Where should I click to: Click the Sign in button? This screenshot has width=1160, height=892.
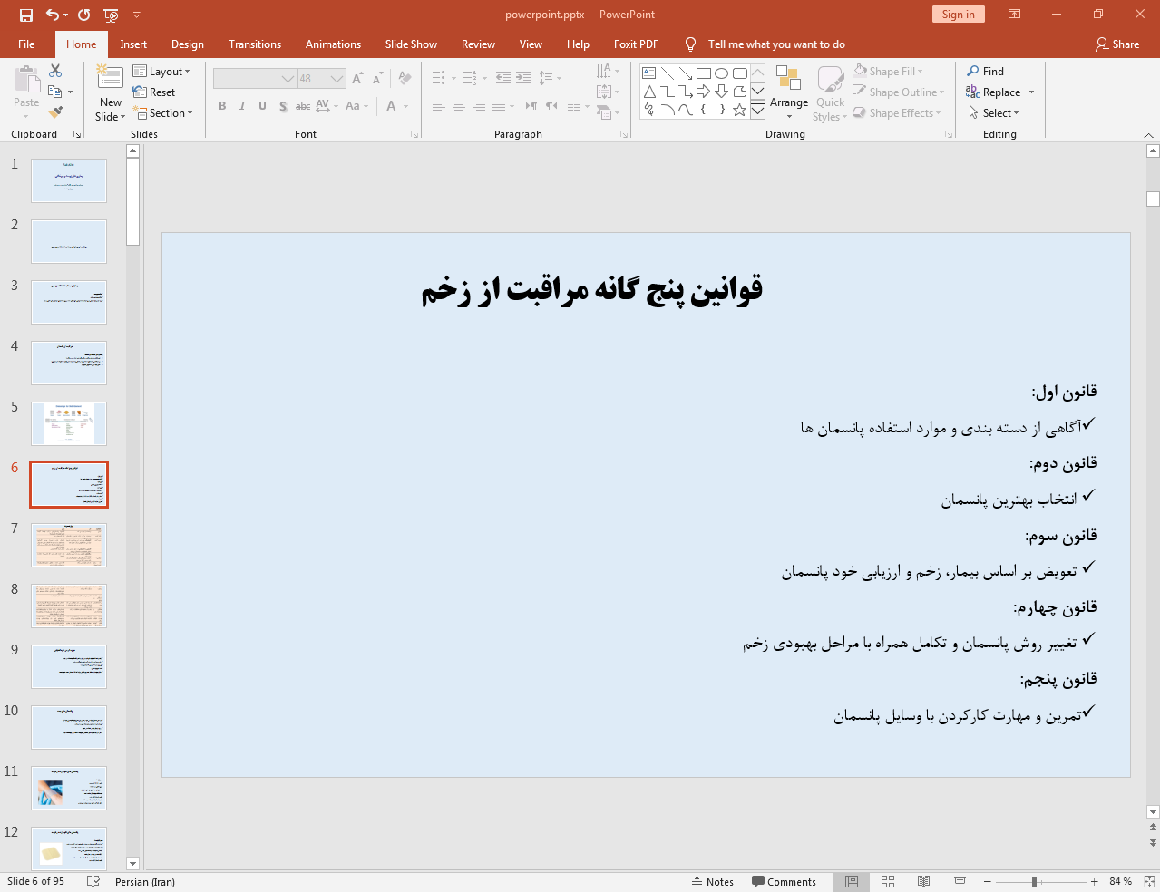(958, 15)
